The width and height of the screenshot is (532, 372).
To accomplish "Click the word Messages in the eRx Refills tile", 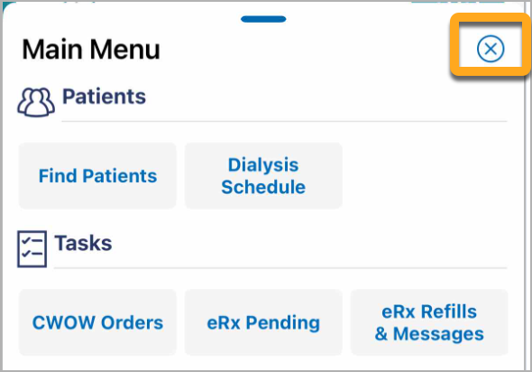I will pyautogui.click(x=438, y=334).
